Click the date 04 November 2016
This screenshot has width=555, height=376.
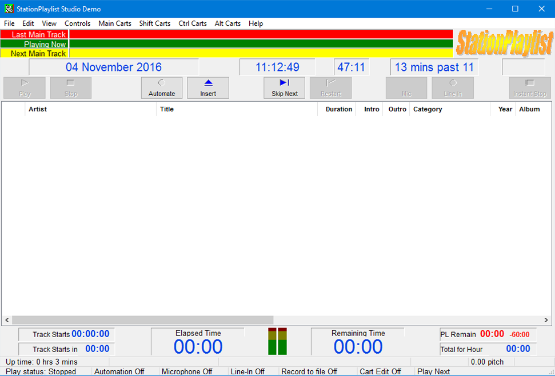(114, 67)
